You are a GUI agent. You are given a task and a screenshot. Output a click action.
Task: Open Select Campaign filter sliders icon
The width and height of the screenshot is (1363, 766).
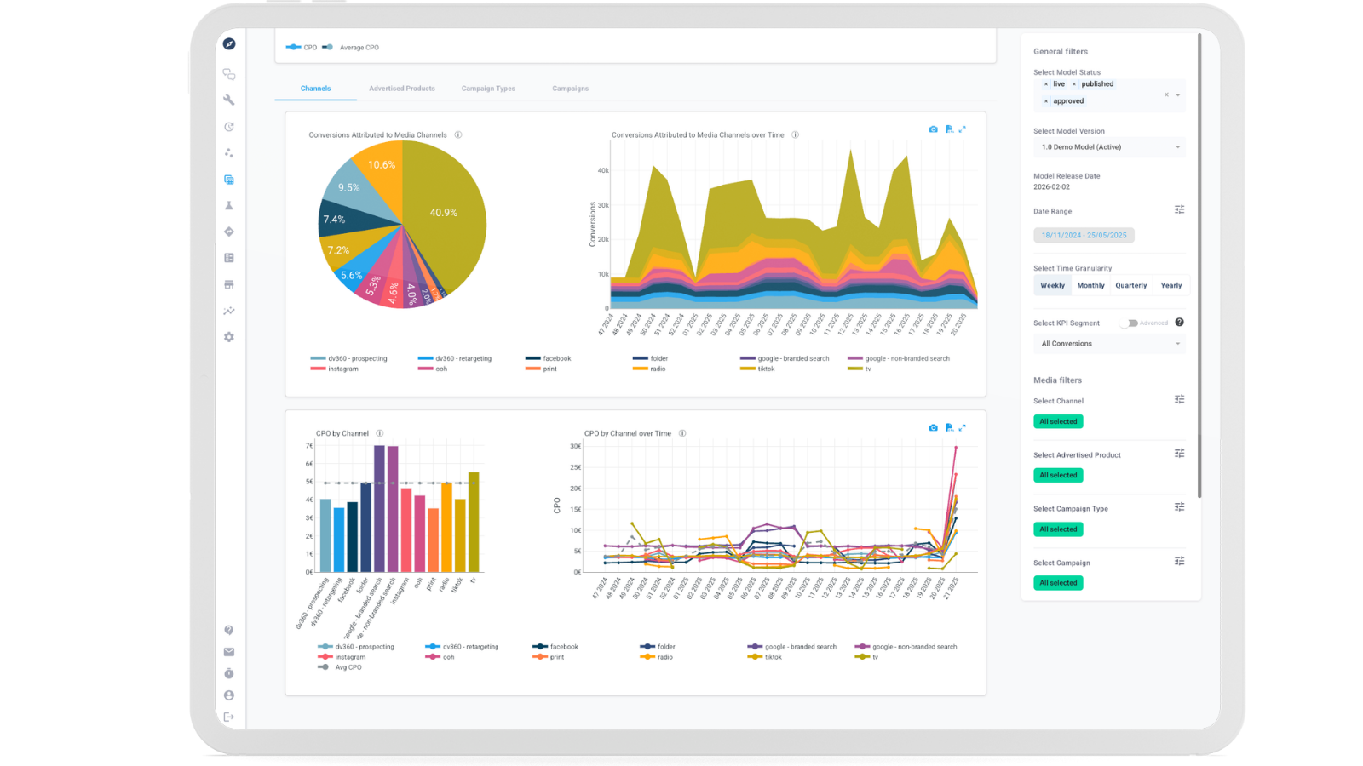[1180, 561]
